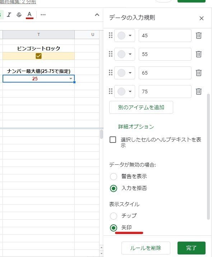Grab drag handle of item 45

(x=111, y=36)
